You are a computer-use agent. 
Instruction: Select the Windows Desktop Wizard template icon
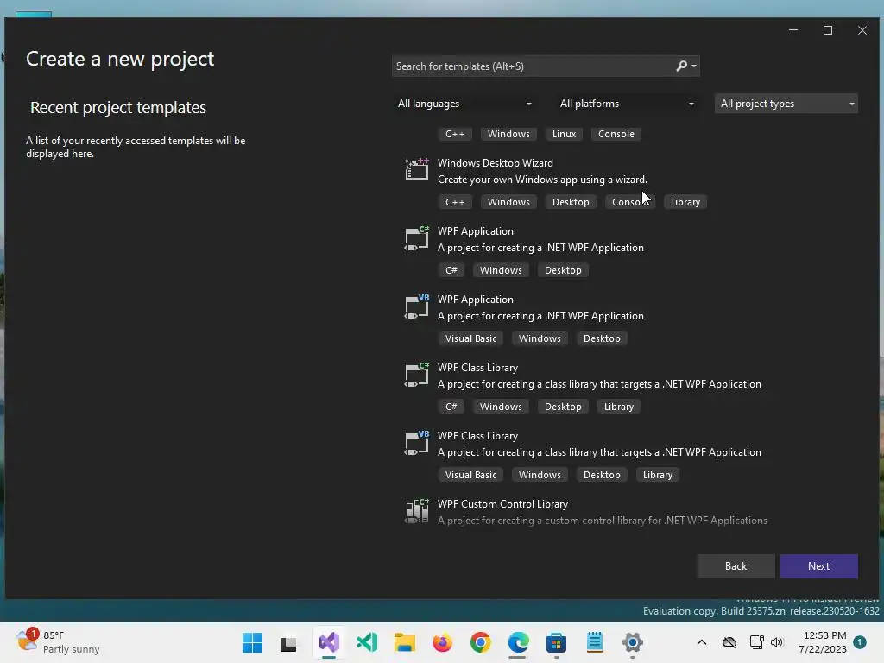[417, 168]
